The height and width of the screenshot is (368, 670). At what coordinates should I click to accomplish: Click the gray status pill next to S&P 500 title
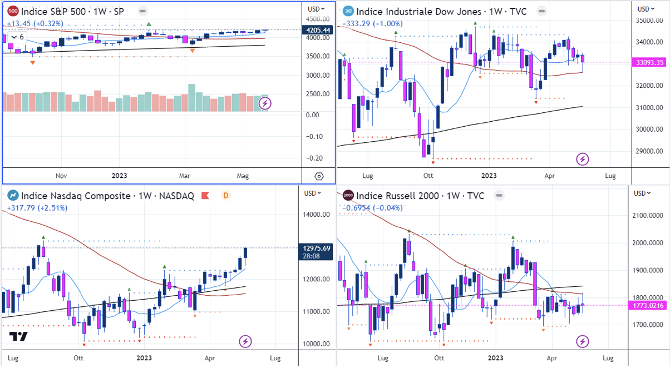143,11
